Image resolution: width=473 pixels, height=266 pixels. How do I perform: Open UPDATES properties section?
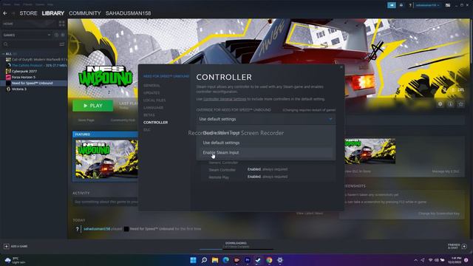tap(152, 93)
